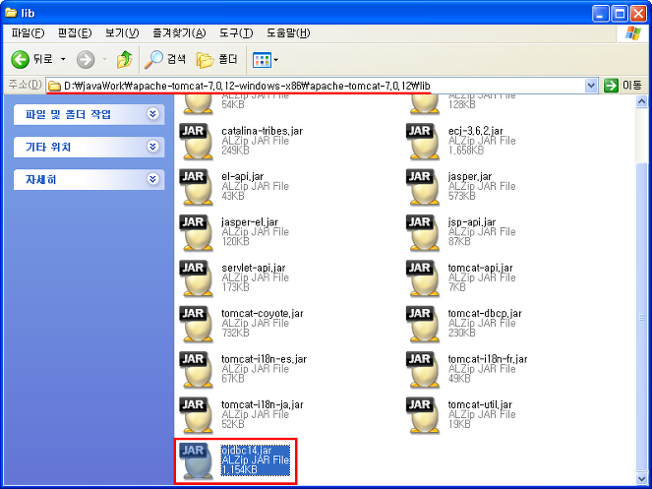This screenshot has height=489, width=652.
Task: Minimize the lib window
Action: (x=600, y=14)
